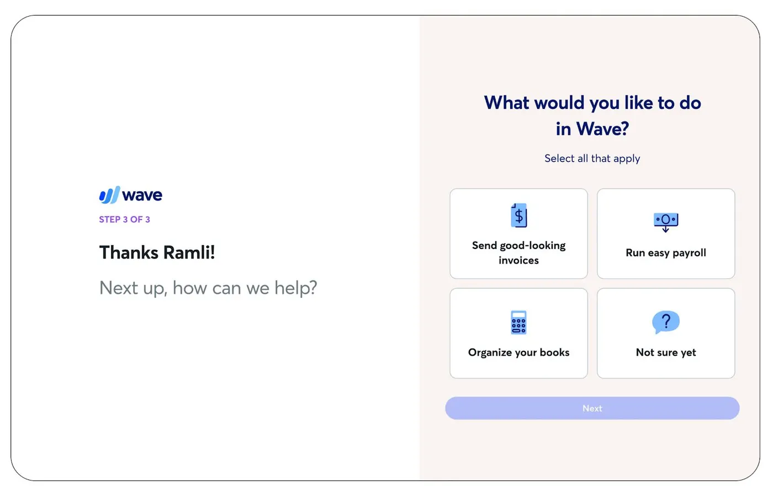This screenshot has height=496, width=773.
Task: Click the payroll cash icon
Action: point(666,221)
